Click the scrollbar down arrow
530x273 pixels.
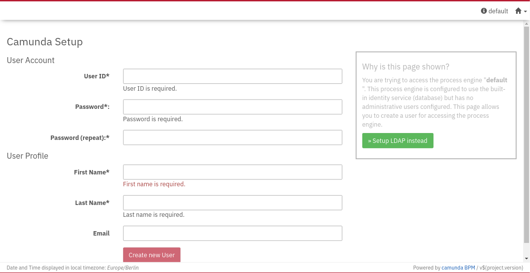[x=526, y=258]
